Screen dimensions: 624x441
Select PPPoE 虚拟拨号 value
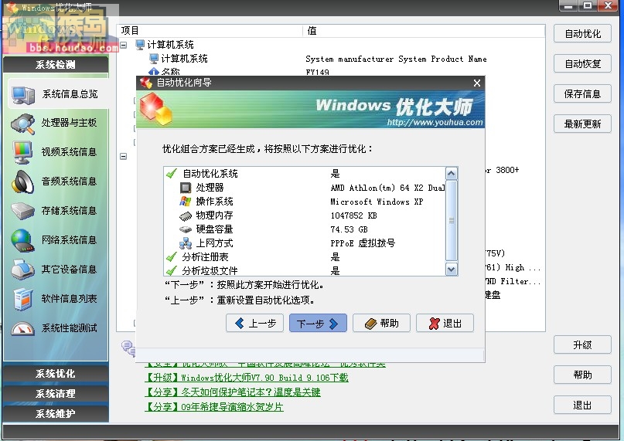[363, 243]
